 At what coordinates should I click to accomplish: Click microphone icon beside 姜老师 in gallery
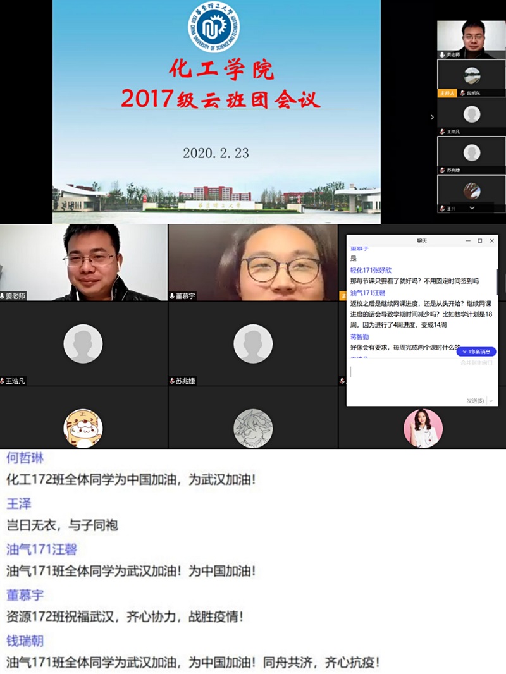(x=3, y=296)
